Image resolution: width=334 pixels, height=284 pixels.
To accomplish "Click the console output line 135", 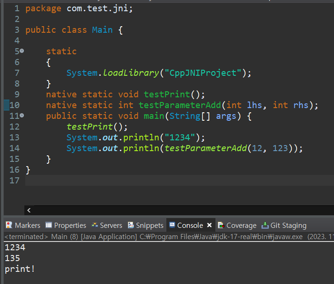I will tap(12, 258).
